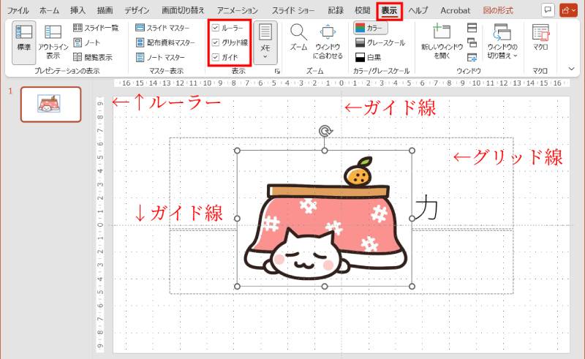Expand ウィンドウの切り替え dropdown
Image resolution: width=585 pixels, height=359 pixels.
tap(502, 42)
